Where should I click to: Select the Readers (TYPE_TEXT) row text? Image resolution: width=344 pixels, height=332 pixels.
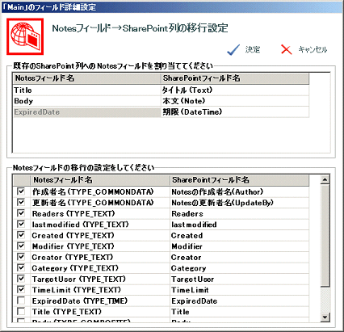coord(73,213)
